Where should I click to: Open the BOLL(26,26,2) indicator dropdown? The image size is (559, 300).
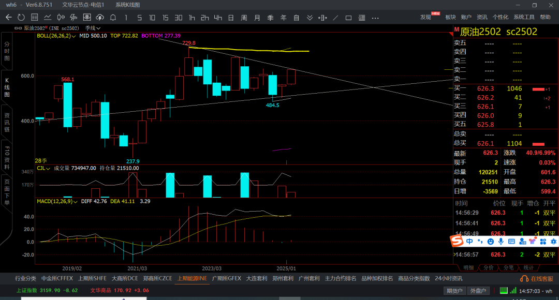[56, 36]
